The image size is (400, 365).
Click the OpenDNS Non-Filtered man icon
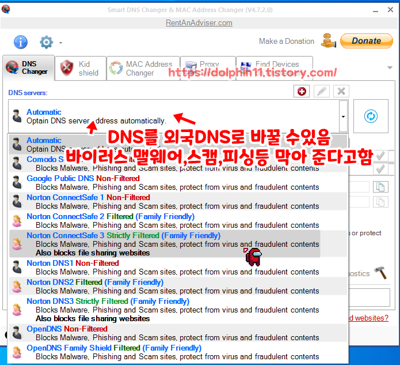17,333
